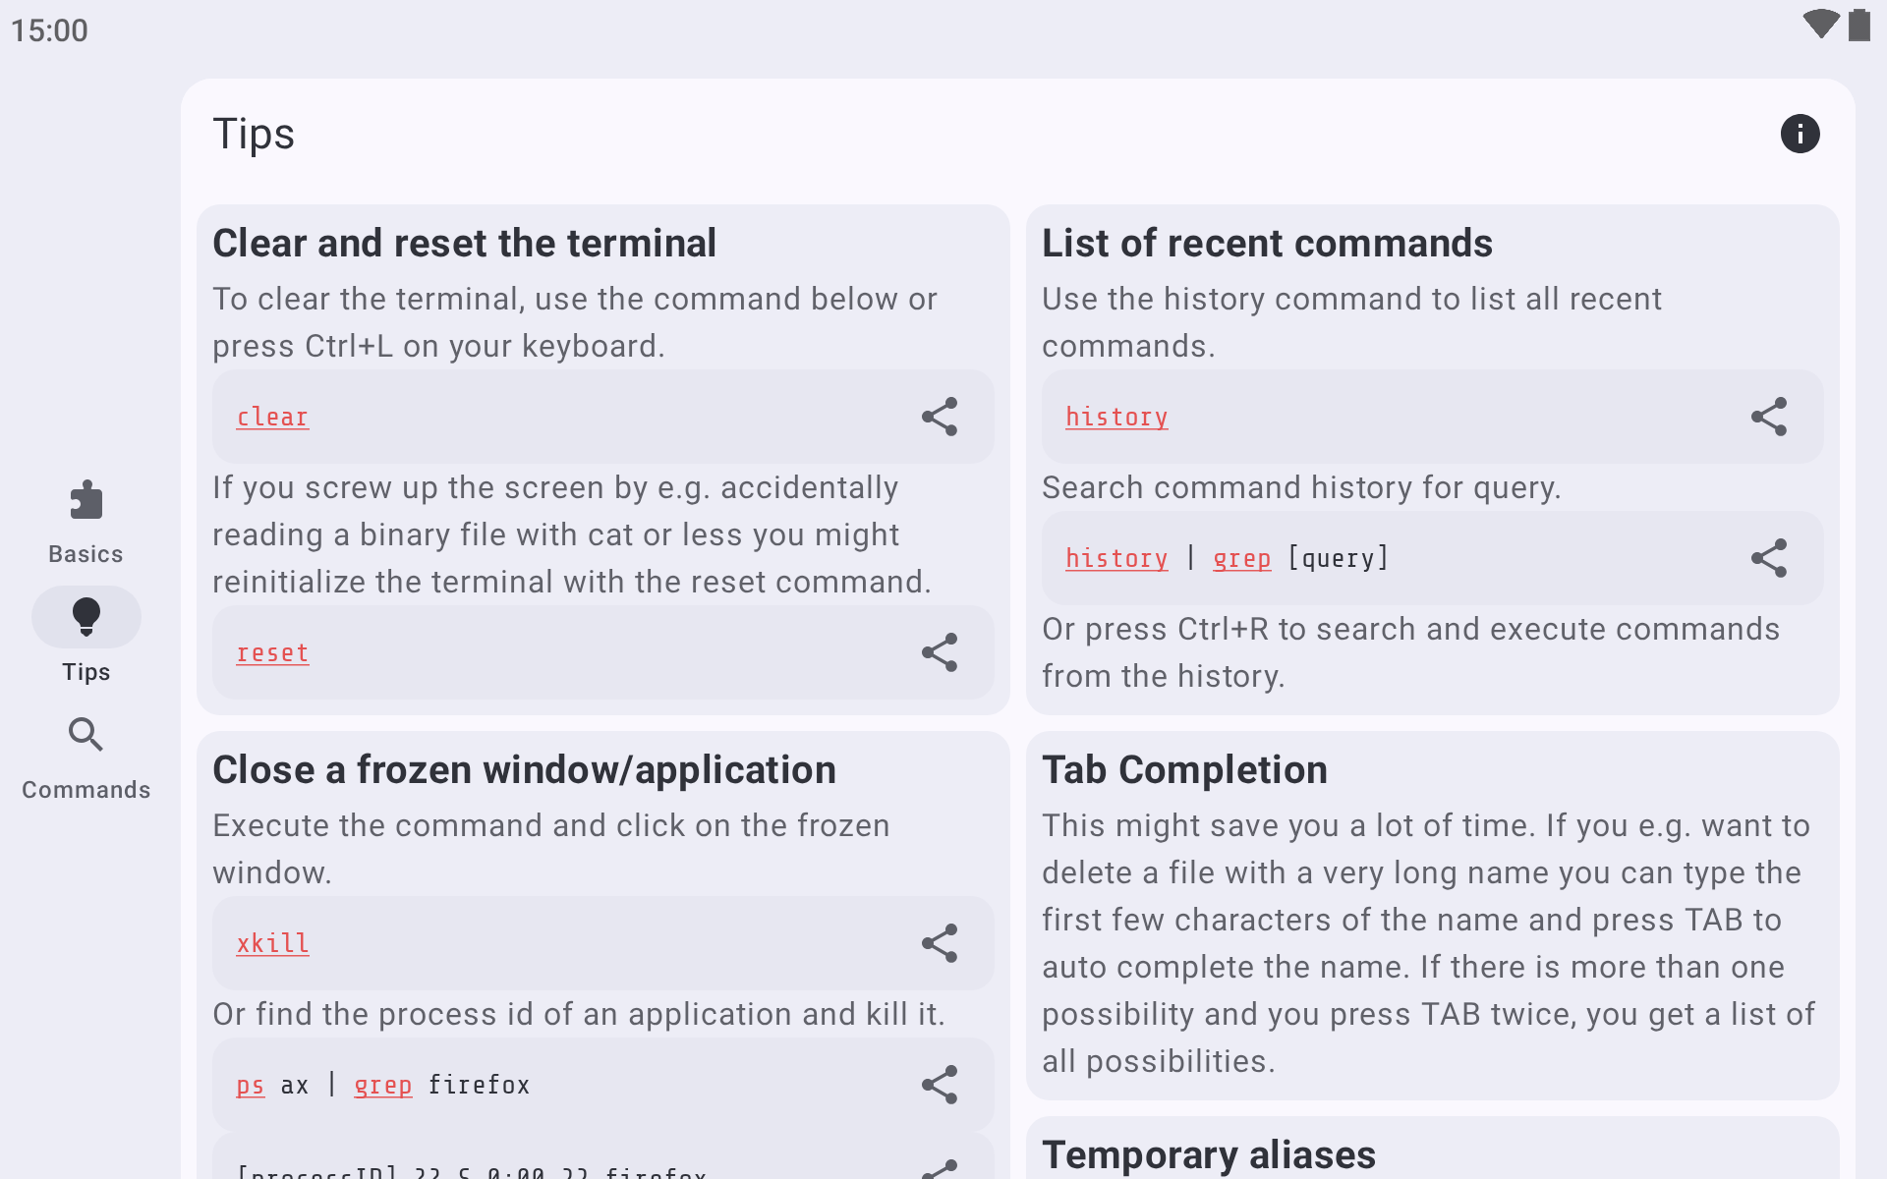Share the history command
The height and width of the screenshot is (1179, 1887).
[1769, 417]
